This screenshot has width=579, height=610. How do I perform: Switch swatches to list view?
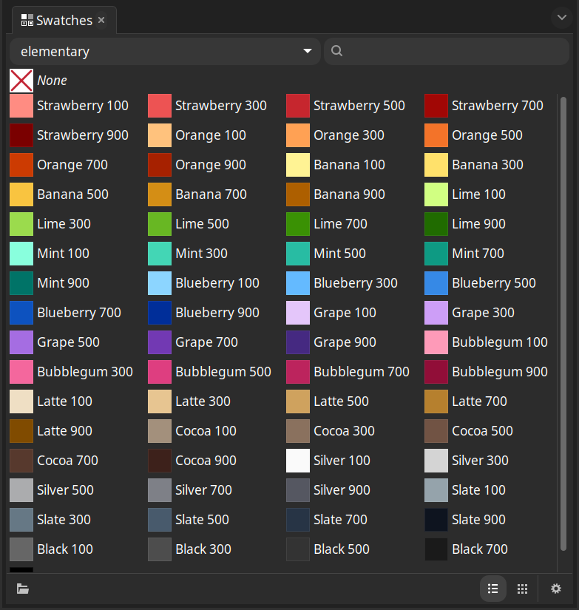click(493, 589)
